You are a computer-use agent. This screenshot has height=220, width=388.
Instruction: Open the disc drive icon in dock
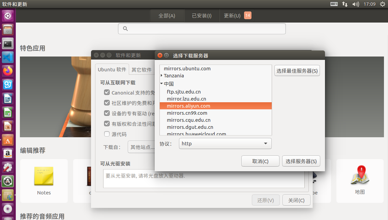coord(8,209)
